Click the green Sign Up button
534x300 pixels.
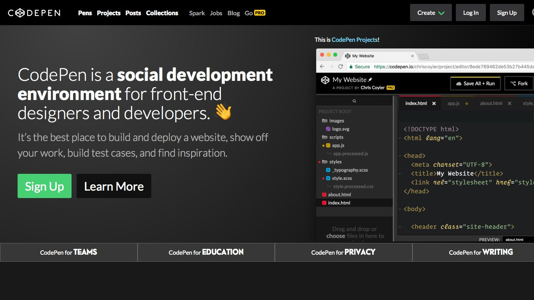44,186
